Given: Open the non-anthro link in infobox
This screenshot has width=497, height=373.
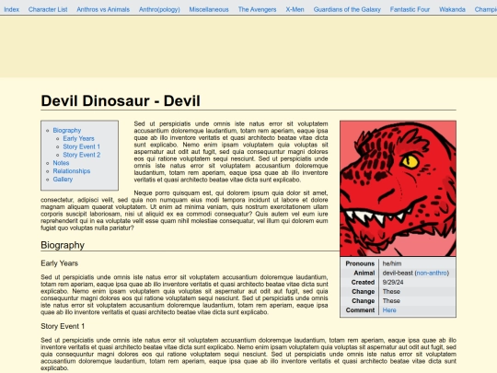Looking at the screenshot, I should coord(432,274).
